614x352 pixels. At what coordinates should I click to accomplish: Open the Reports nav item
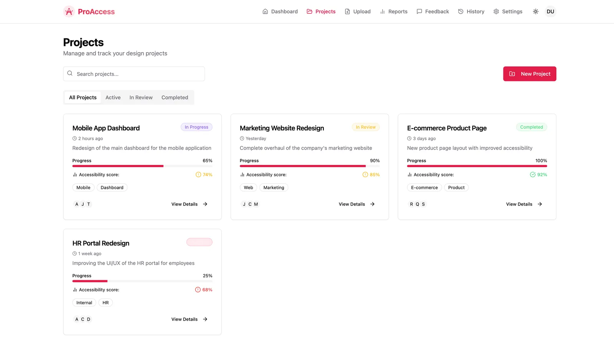click(393, 12)
